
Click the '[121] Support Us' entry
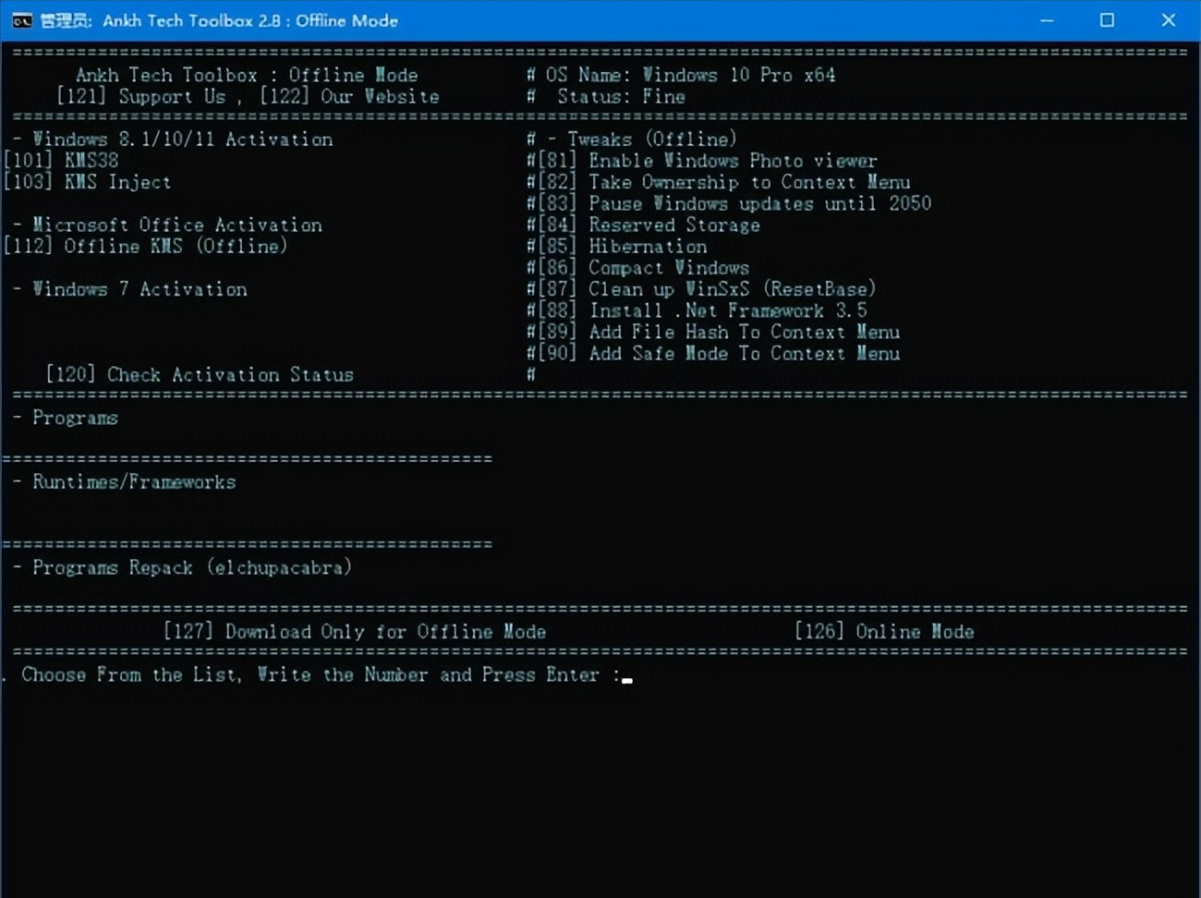pyautogui.click(x=140, y=96)
